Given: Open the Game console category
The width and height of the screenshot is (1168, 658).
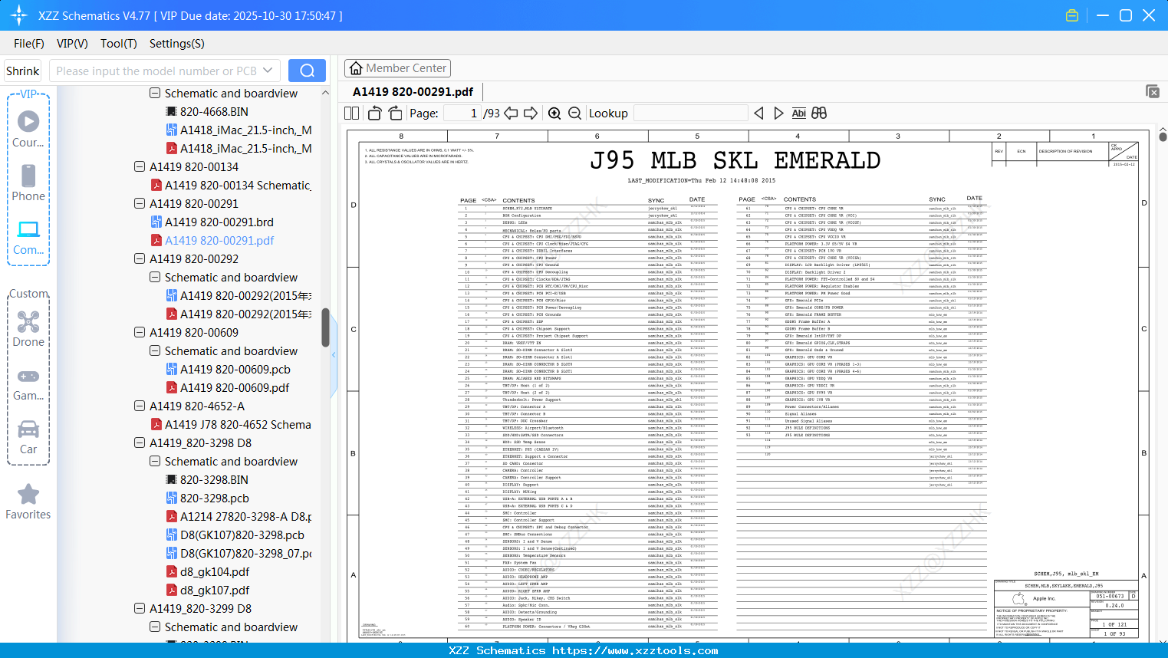Looking at the screenshot, I should (28, 383).
